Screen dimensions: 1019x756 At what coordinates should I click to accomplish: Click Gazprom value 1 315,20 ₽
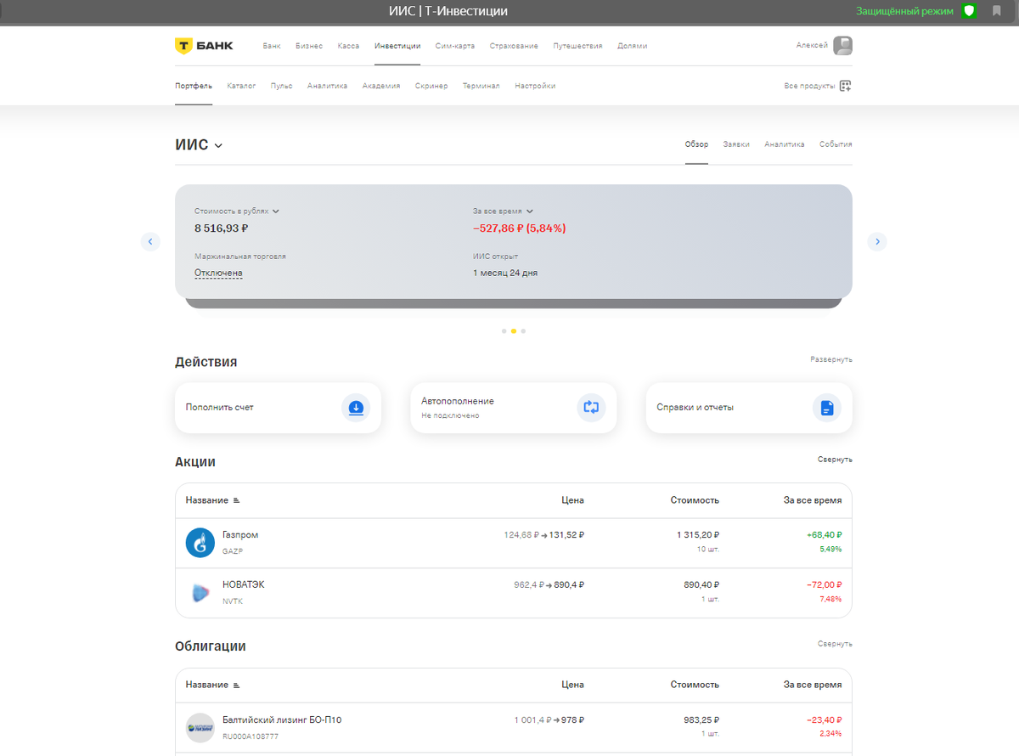pos(698,535)
